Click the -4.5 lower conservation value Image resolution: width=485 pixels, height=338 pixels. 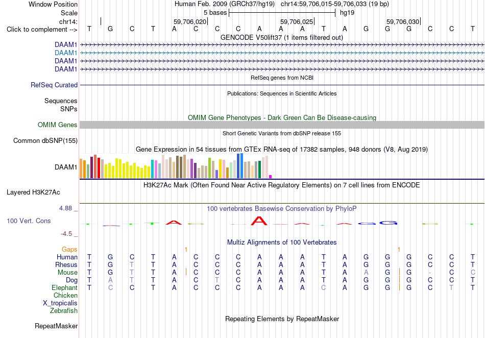coord(66,234)
